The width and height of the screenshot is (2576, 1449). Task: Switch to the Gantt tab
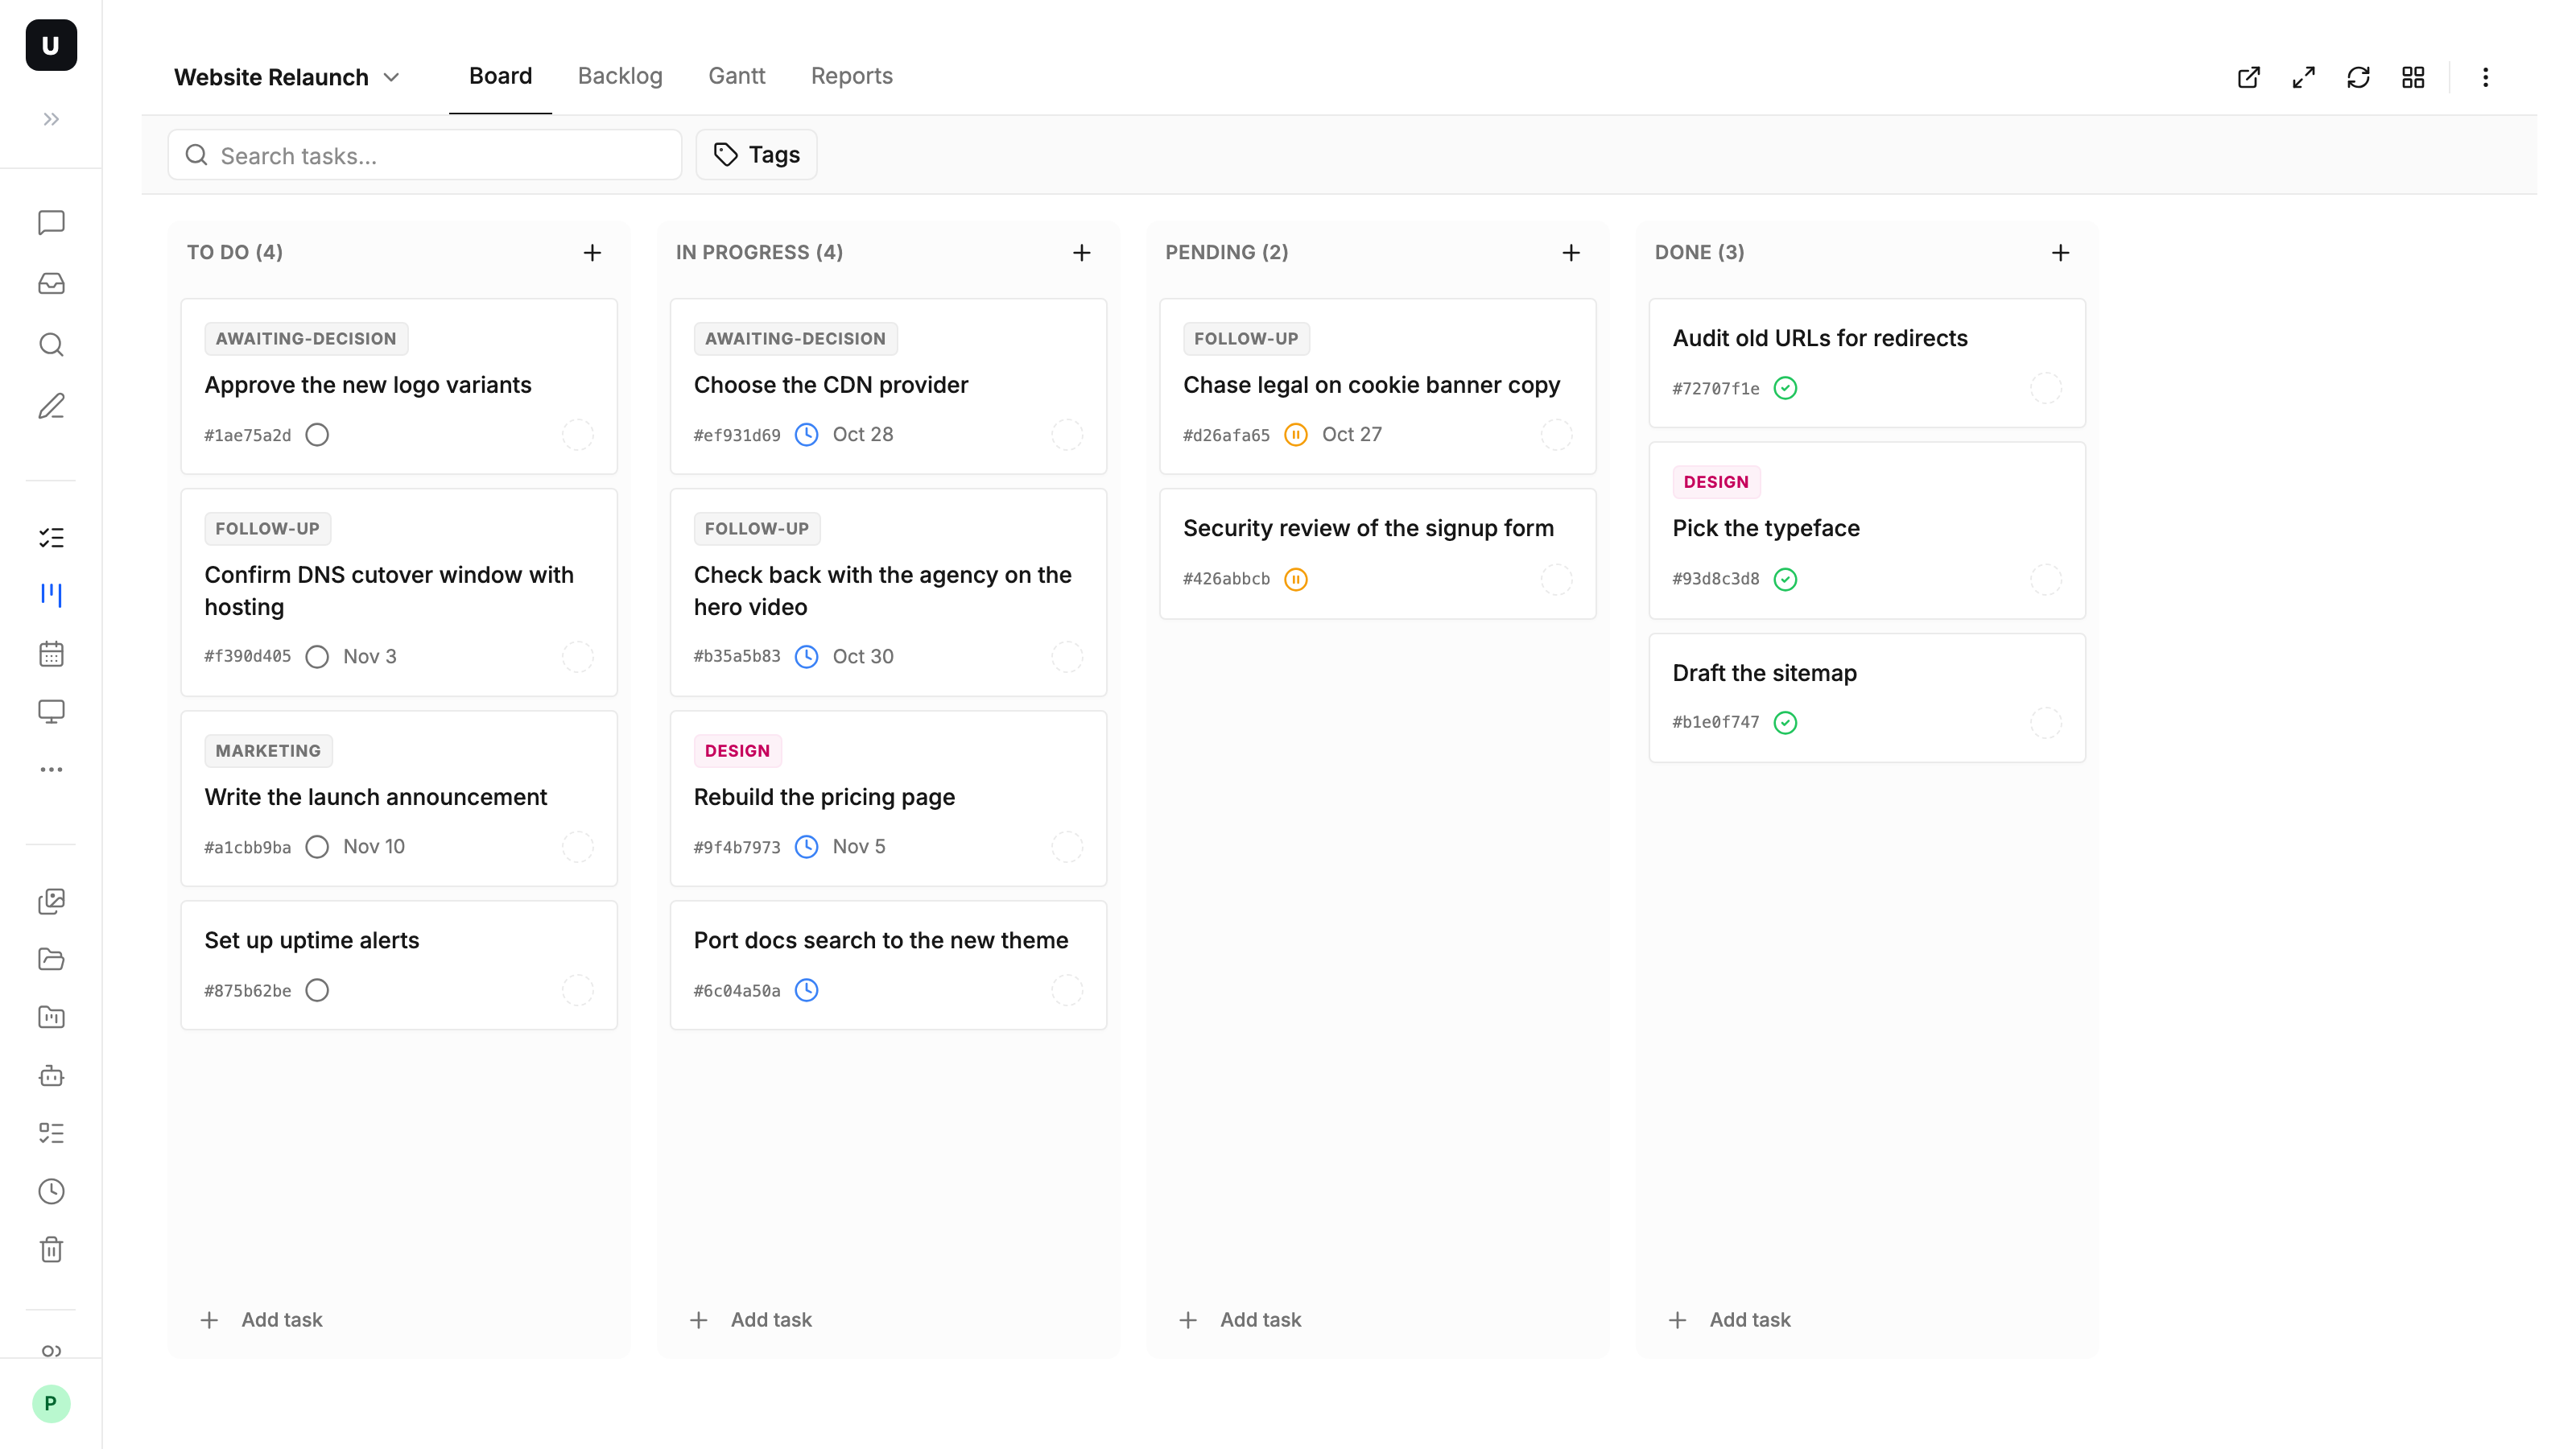coord(736,77)
